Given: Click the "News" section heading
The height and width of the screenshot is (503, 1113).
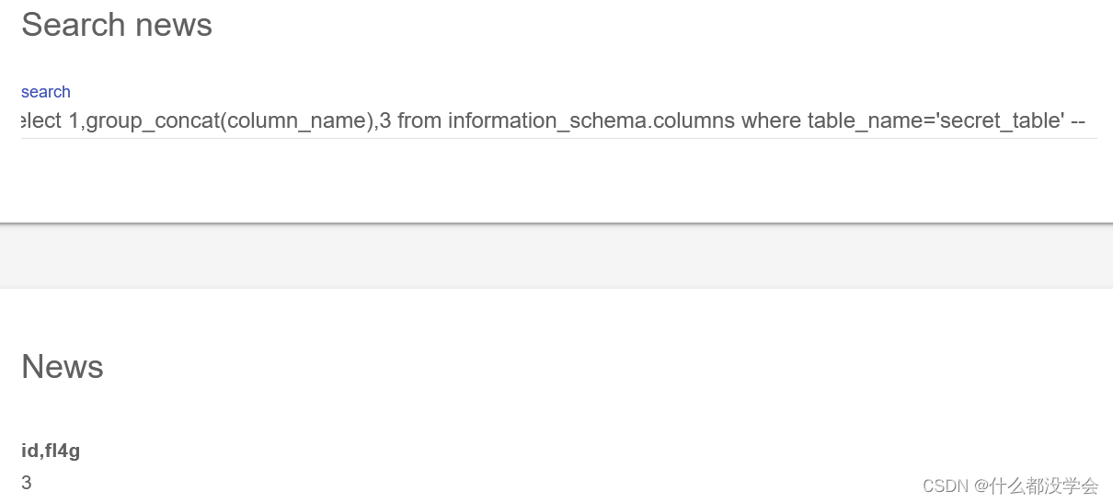Looking at the screenshot, I should (x=63, y=367).
